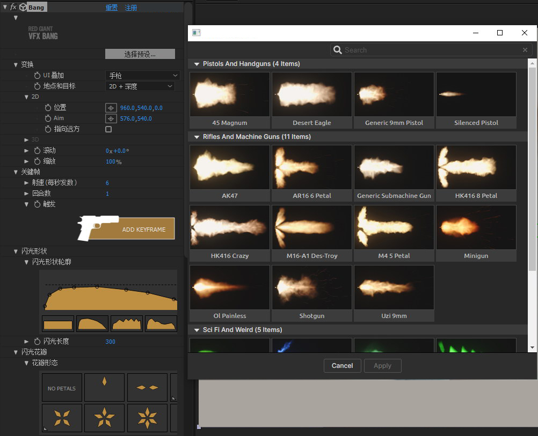538x436 pixels.
Task: Select the NO PETALS option
Action: (62, 388)
